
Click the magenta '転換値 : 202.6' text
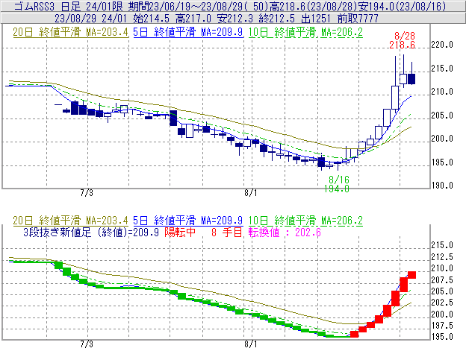tap(285, 232)
